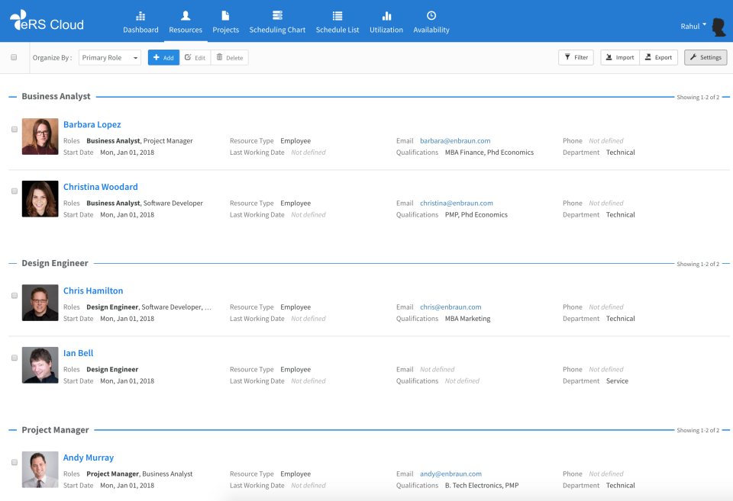Switch to the Resources tab
The image size is (733, 501).
[186, 22]
